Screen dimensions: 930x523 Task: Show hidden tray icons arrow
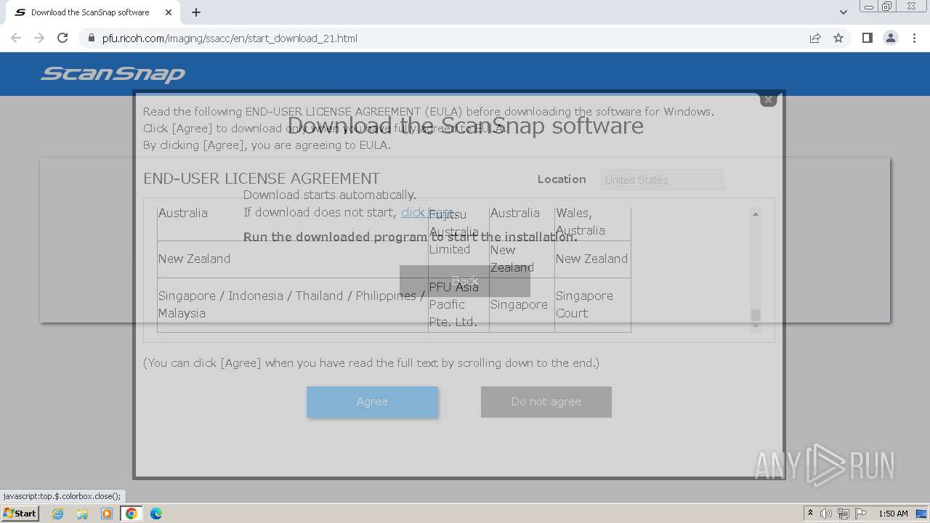click(810, 514)
